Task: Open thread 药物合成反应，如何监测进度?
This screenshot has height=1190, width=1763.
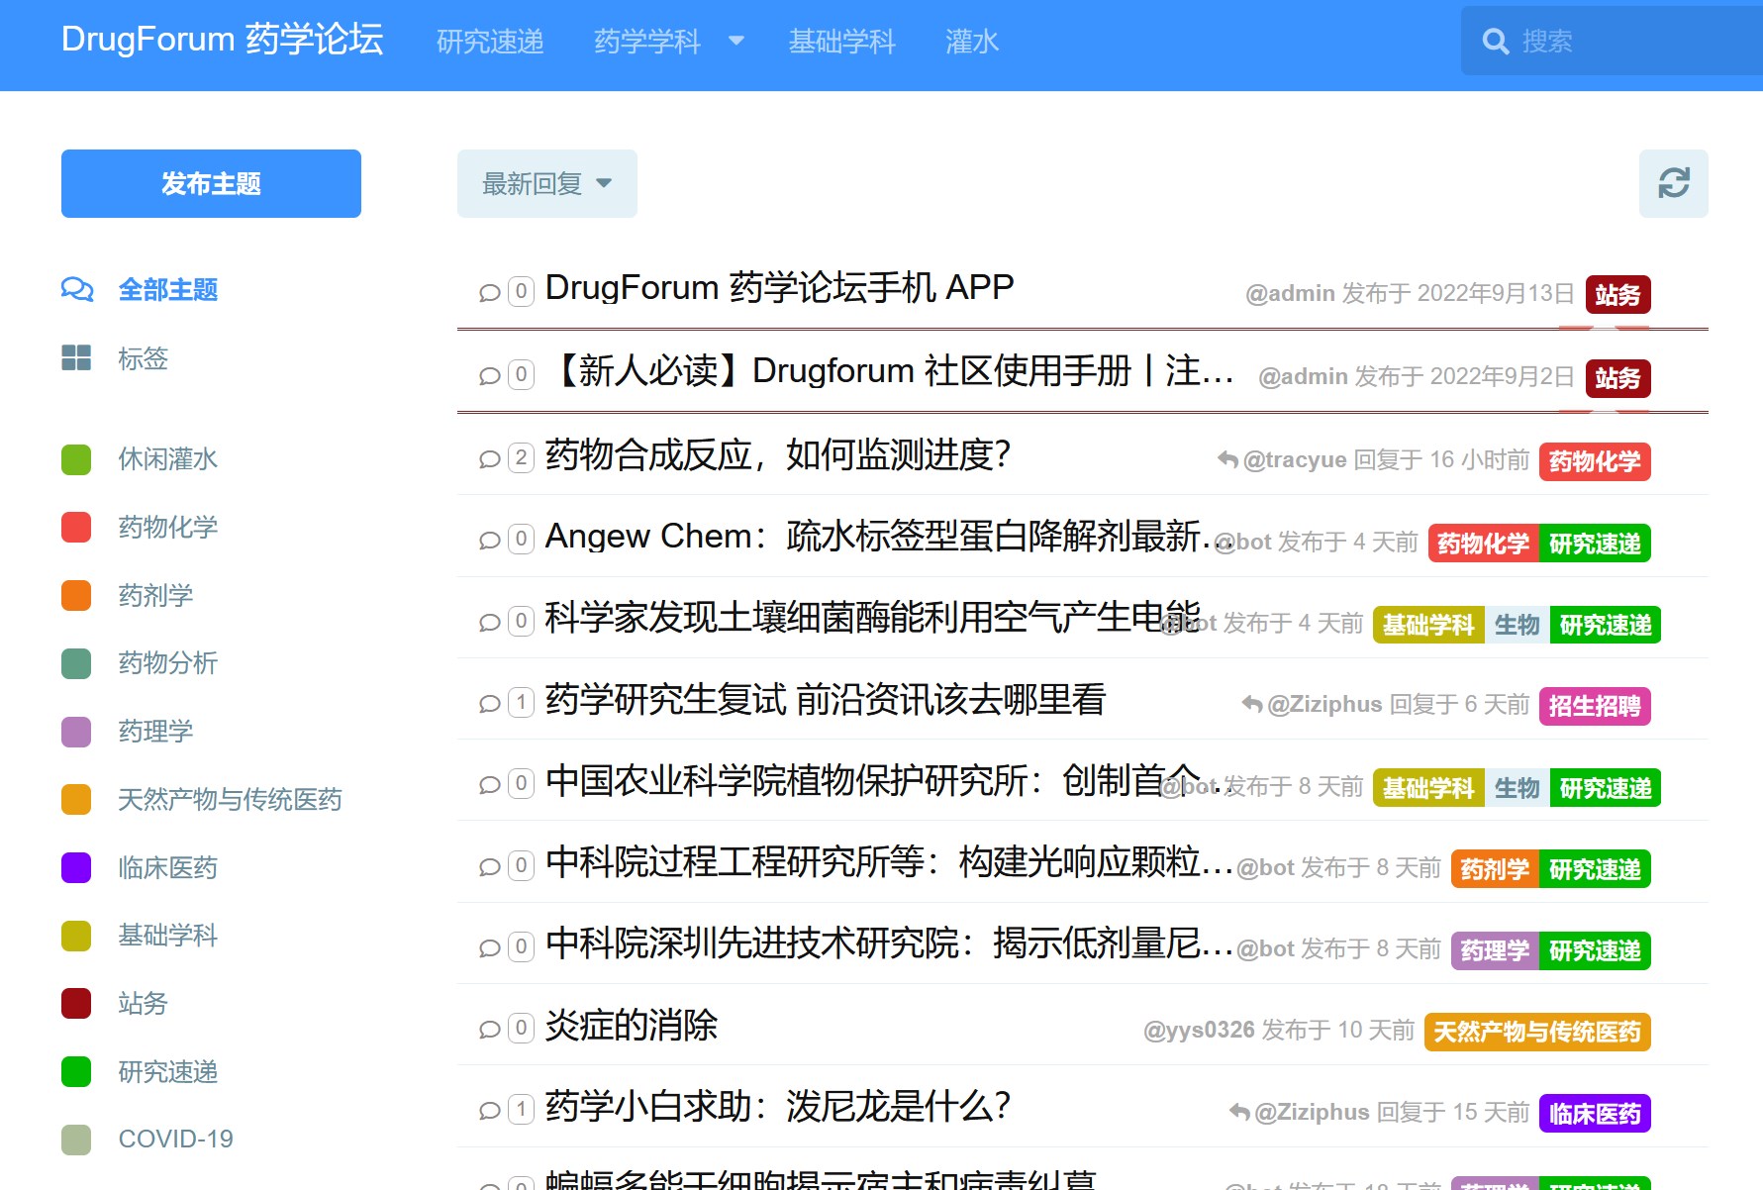Action: (x=778, y=454)
